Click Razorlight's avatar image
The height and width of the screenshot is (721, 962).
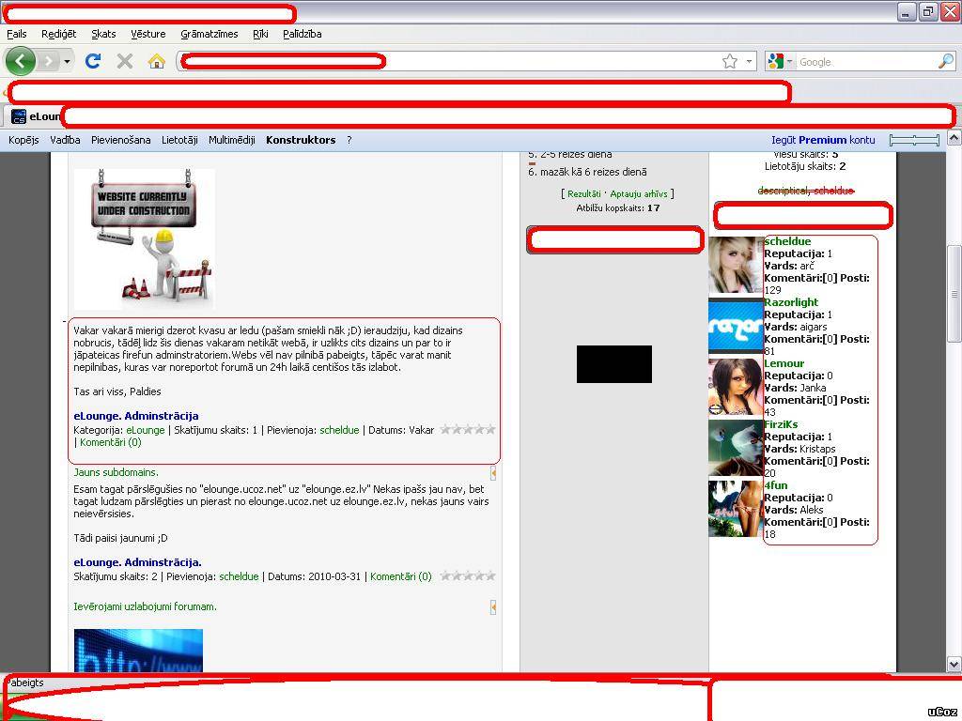[736, 326]
